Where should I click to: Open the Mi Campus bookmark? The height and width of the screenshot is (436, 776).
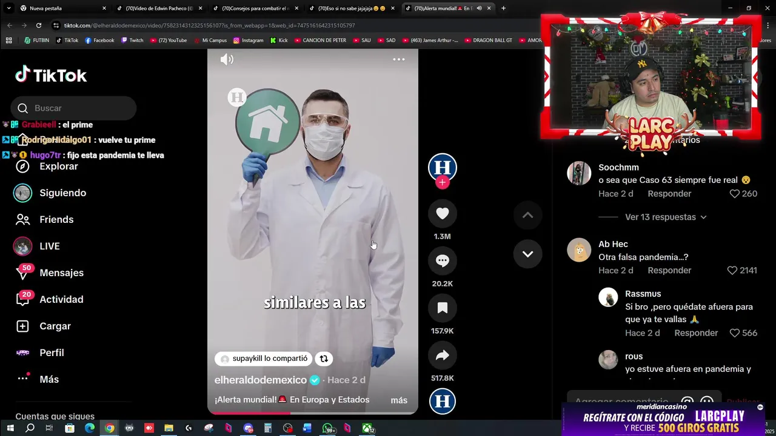(x=210, y=41)
